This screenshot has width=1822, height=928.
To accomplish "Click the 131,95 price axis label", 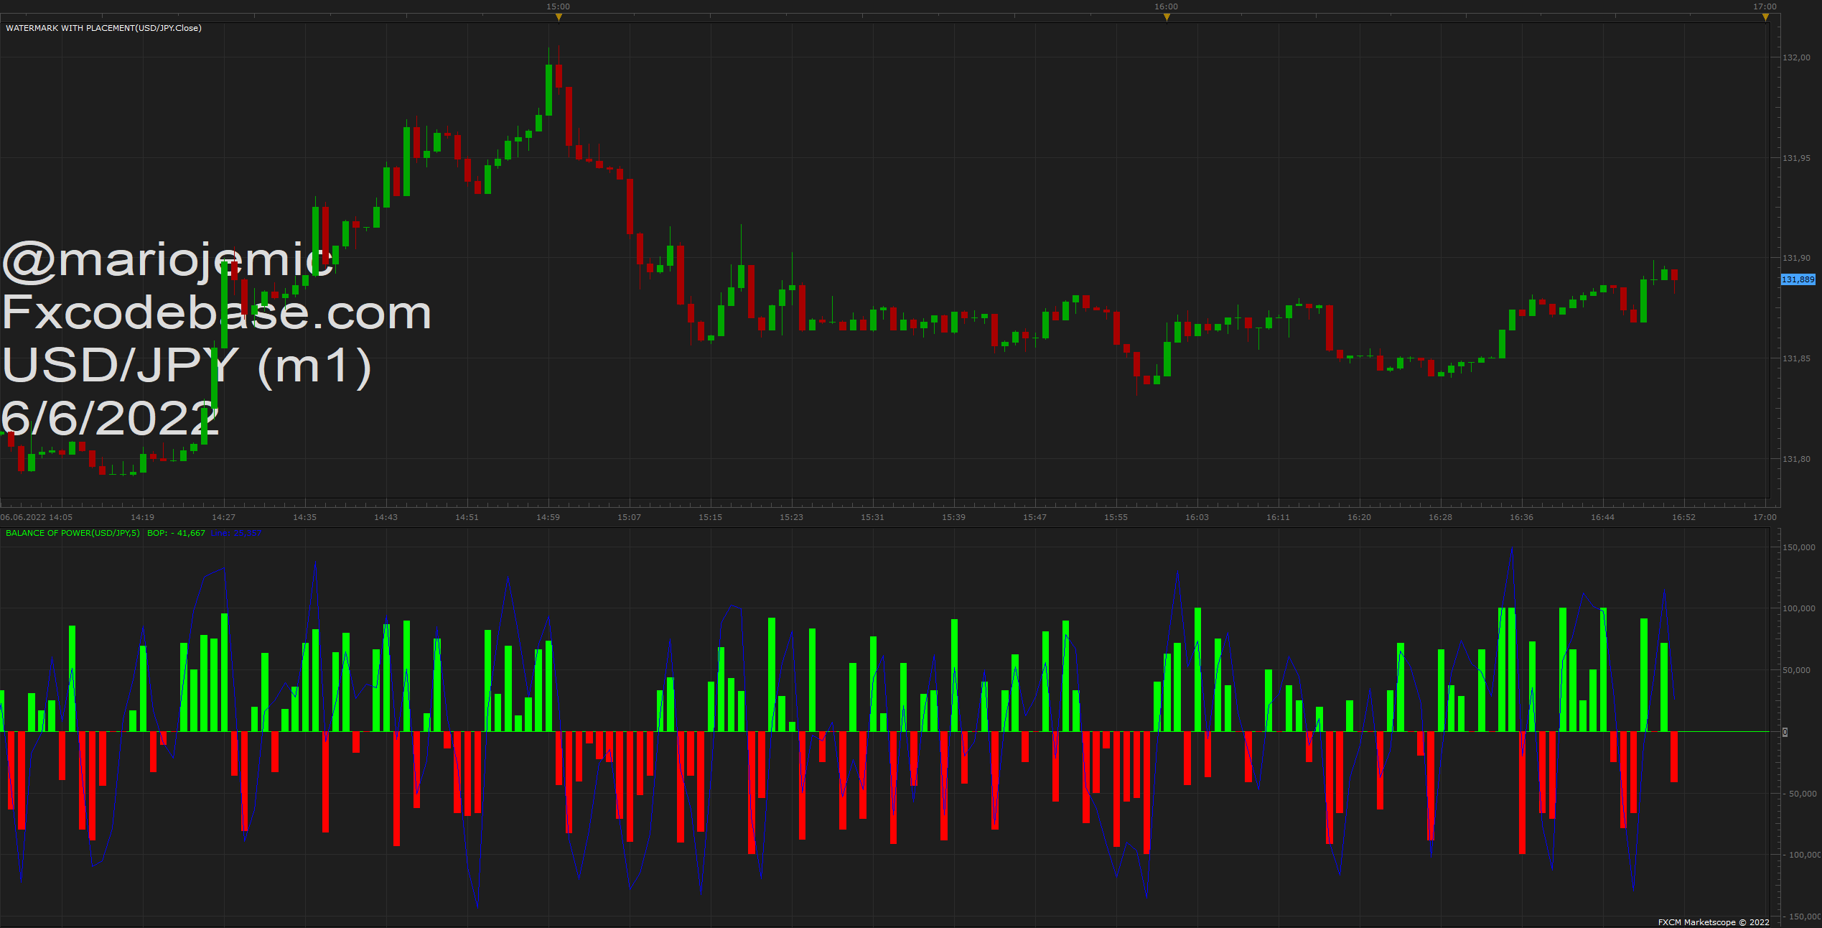I will point(1796,158).
